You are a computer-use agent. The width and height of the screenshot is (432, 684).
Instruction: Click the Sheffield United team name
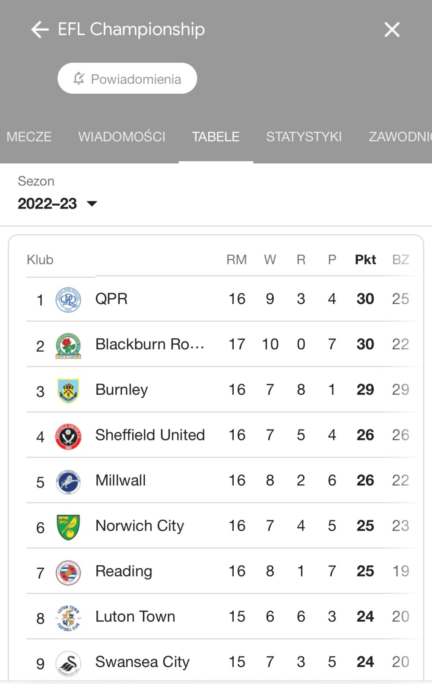click(x=150, y=435)
